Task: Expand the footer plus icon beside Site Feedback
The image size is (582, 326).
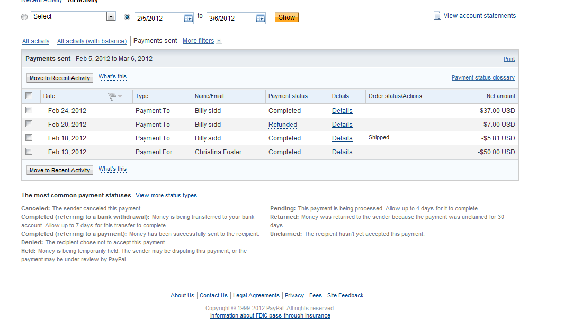Action: click(370, 296)
